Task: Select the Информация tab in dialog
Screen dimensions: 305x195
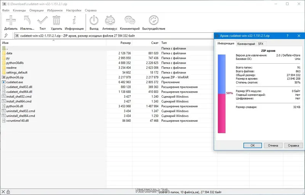Action: click(x=226, y=44)
